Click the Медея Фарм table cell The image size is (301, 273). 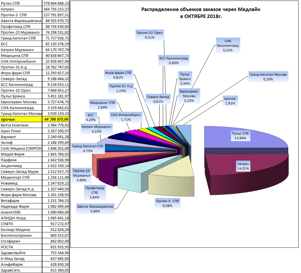(x=21, y=154)
